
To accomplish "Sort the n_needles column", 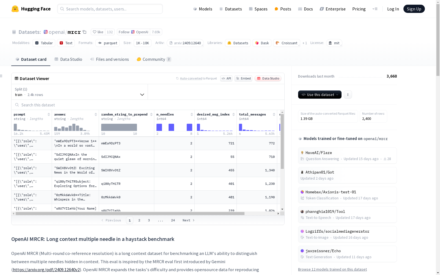I will click(192, 114).
